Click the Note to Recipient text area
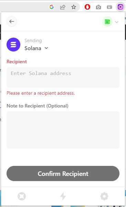This screenshot has height=207, width=126. coord(63,130)
